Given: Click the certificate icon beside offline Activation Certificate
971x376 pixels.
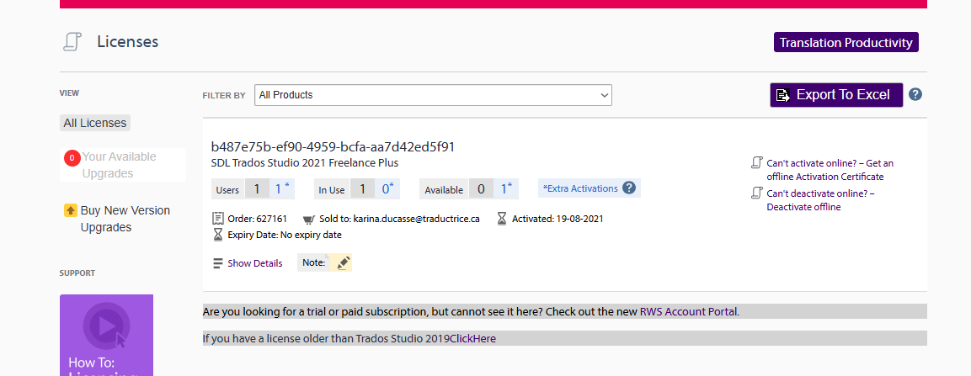Looking at the screenshot, I should [756, 163].
